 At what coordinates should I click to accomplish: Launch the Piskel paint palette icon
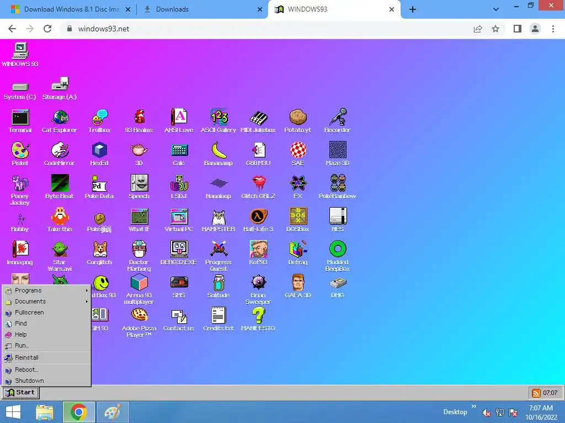pos(20,154)
